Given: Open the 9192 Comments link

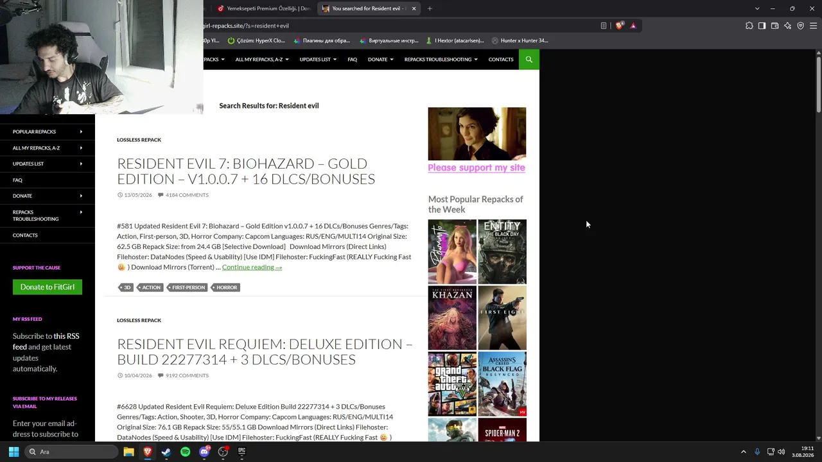Looking at the screenshot, I should coord(187,375).
